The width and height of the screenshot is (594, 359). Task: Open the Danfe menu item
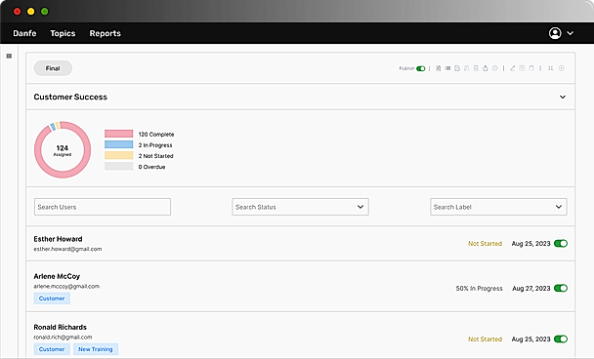24,33
